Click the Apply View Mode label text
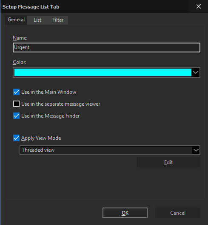 [x=41, y=138]
